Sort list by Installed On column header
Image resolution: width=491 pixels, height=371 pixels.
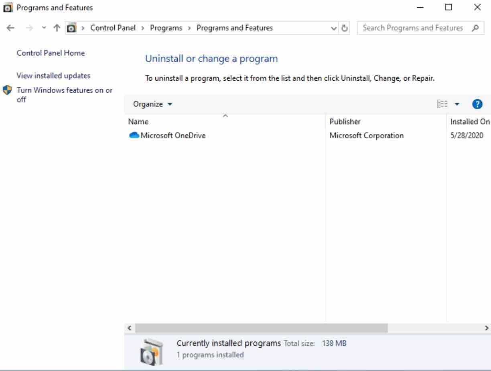469,121
